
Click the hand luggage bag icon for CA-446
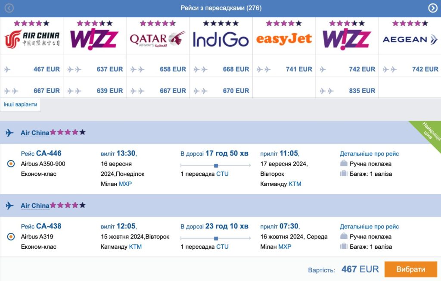(344, 164)
